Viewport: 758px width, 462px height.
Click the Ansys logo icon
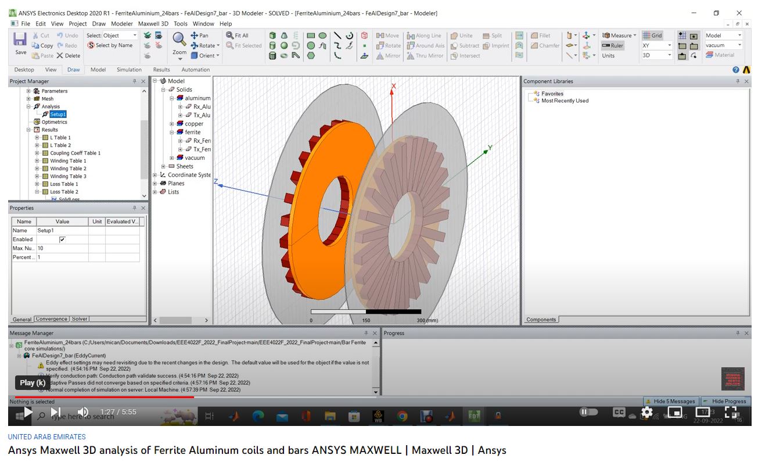coord(747,70)
